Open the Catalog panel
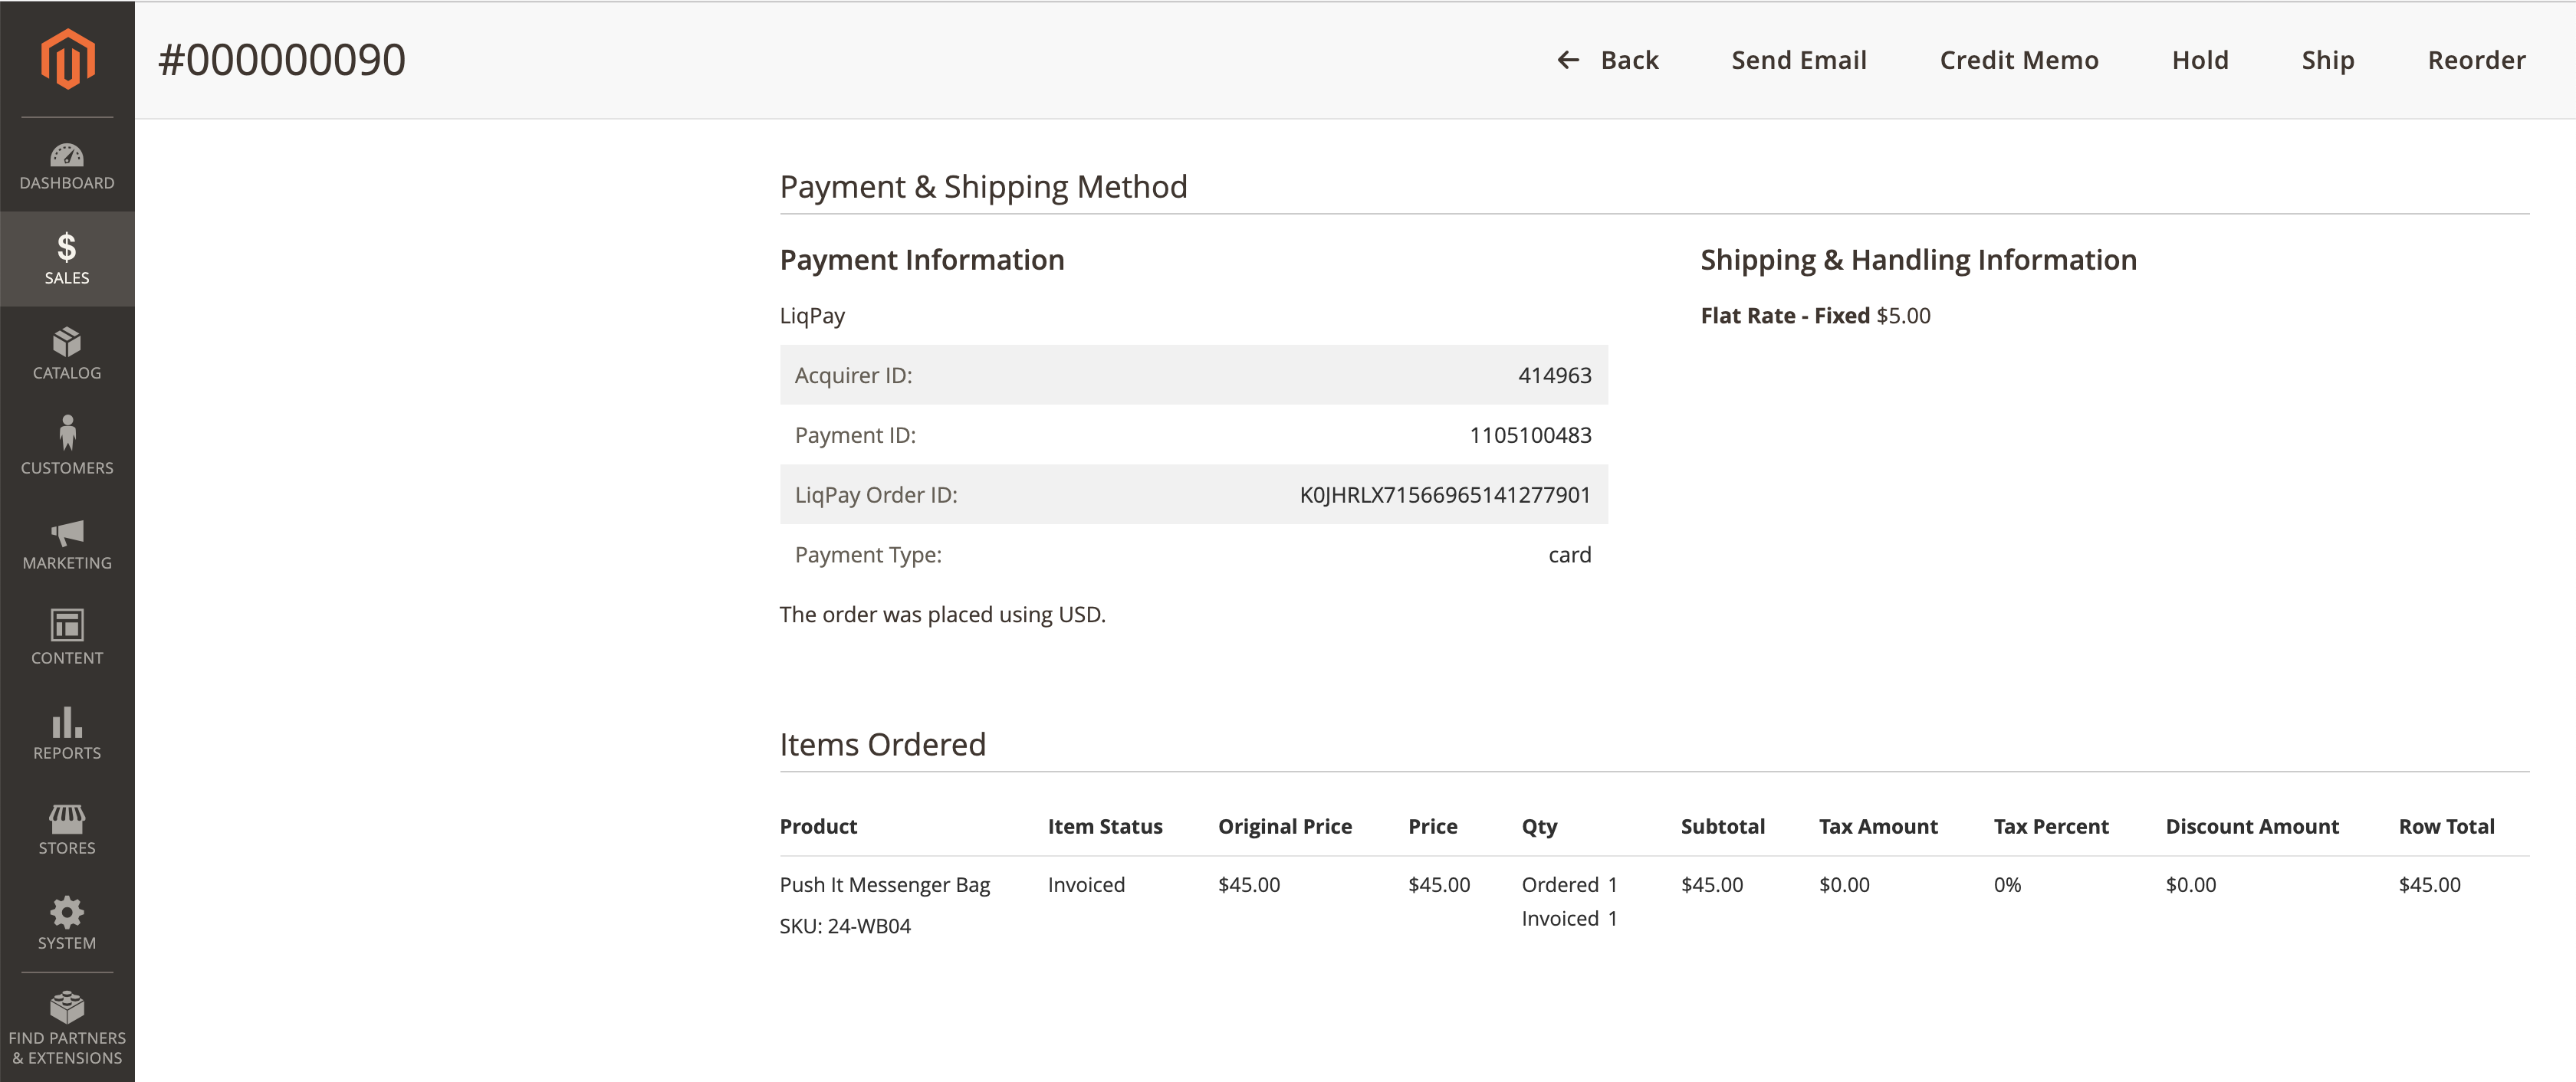This screenshot has width=2576, height=1082. click(67, 353)
